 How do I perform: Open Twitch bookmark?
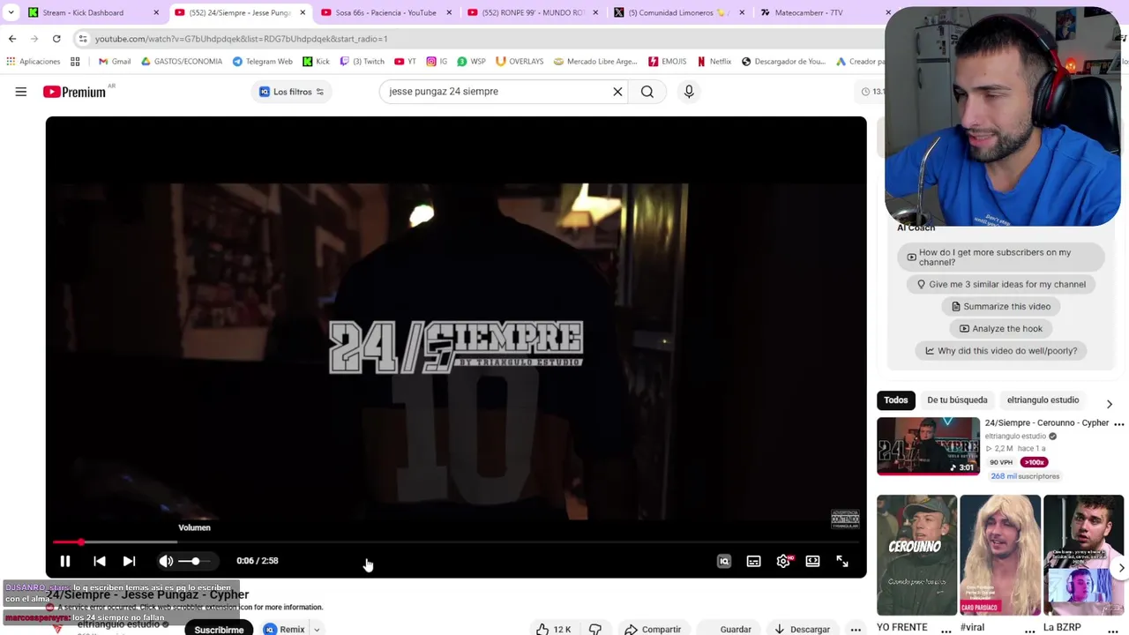(363, 62)
